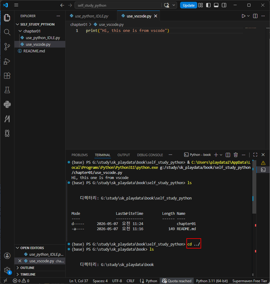The width and height of the screenshot is (270, 284).
Task: Switch to the Debug Console tab
Action: (150, 155)
